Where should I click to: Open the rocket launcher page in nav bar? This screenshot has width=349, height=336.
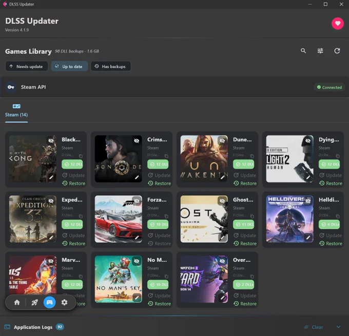[34, 302]
